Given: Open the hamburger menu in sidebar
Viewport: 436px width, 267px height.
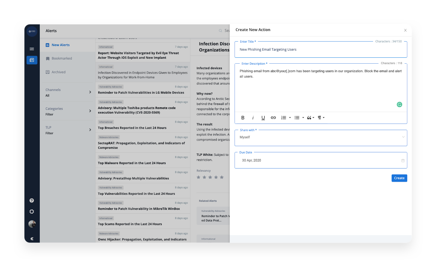Looking at the screenshot, I should coord(32,49).
